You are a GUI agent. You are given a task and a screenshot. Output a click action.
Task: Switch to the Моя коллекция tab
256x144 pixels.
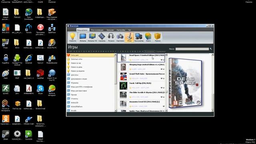97,30
